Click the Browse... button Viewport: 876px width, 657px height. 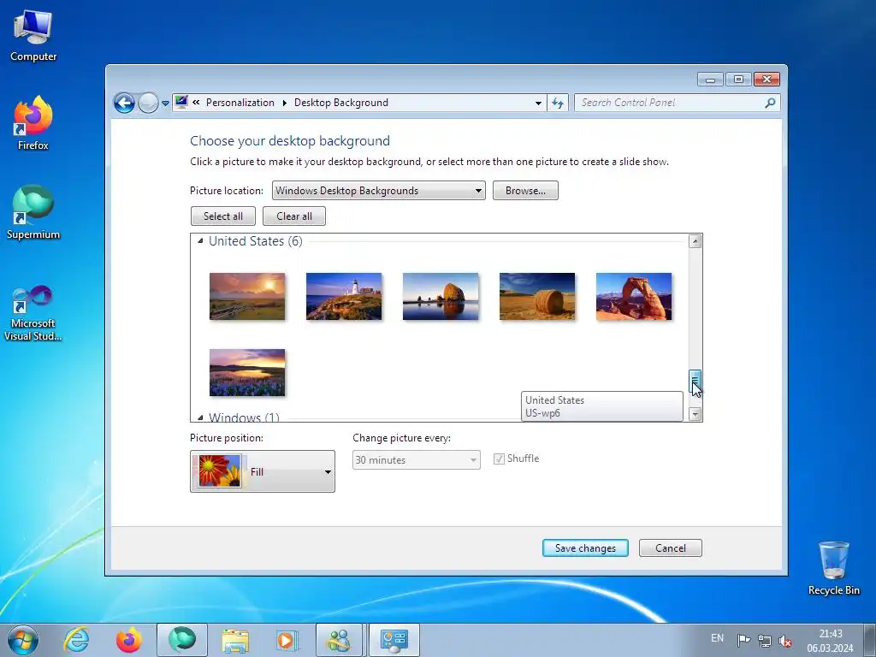click(525, 191)
